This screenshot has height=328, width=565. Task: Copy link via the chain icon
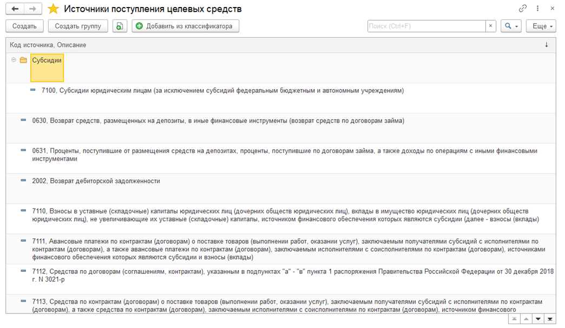point(522,8)
